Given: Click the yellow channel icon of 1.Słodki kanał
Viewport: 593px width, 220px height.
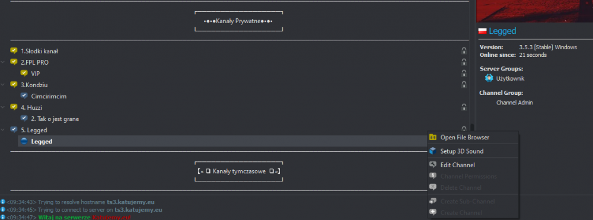Looking at the screenshot, I should (14, 50).
